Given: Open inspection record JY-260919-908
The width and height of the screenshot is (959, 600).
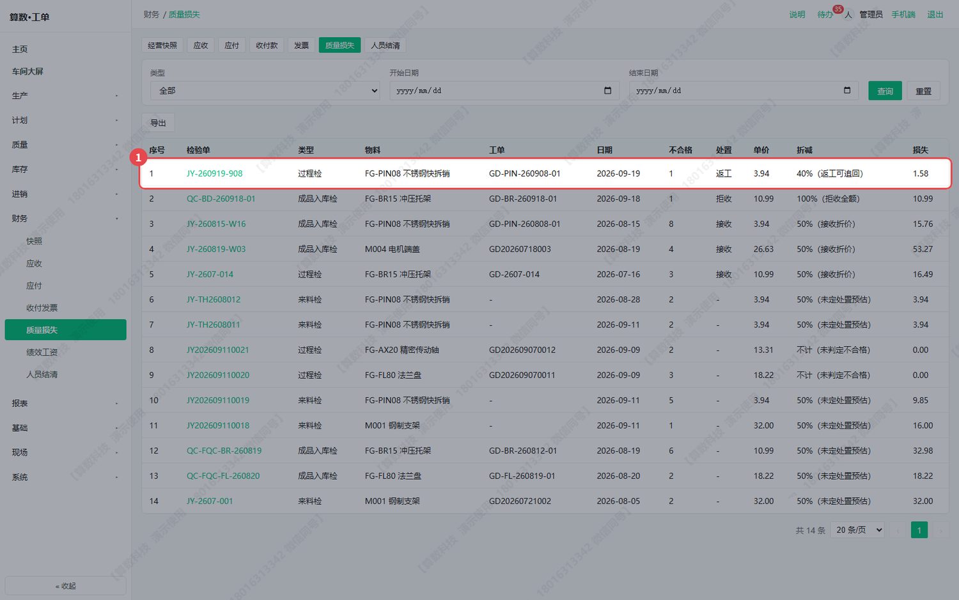Looking at the screenshot, I should coord(214,173).
